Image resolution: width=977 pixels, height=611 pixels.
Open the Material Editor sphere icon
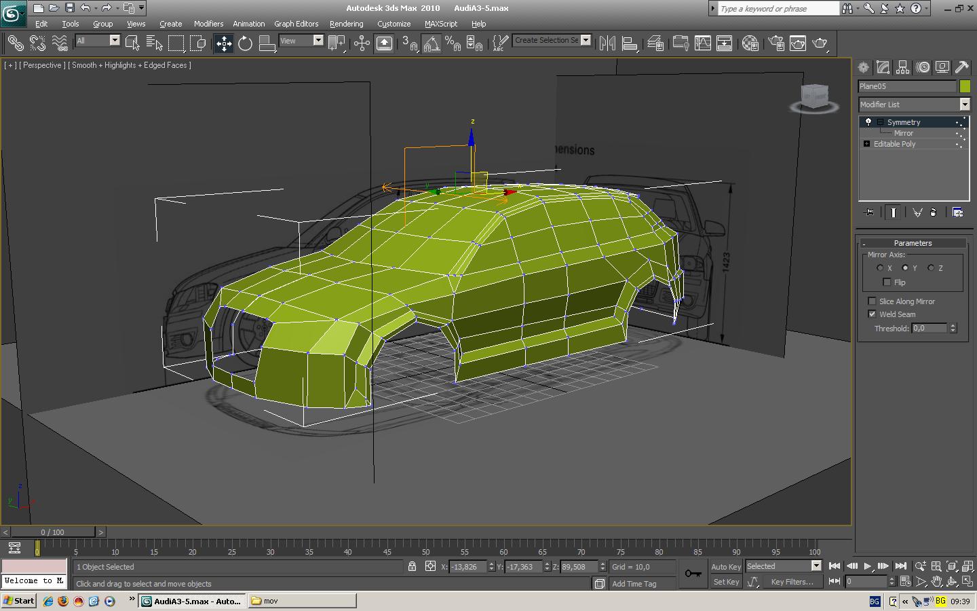[x=750, y=43]
